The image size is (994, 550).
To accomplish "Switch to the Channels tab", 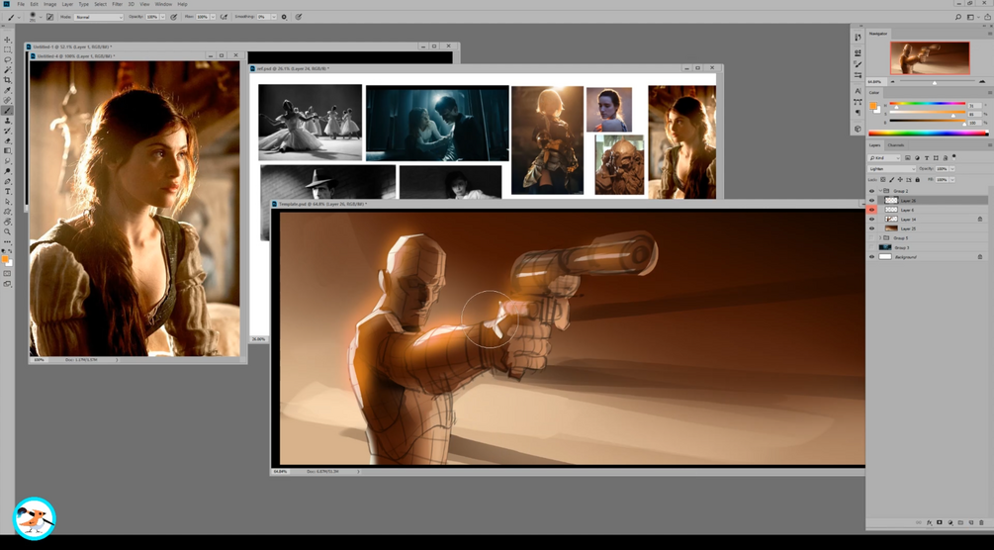I will coord(896,145).
